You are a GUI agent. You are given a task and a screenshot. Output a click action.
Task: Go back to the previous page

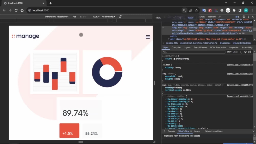tap(4, 10)
